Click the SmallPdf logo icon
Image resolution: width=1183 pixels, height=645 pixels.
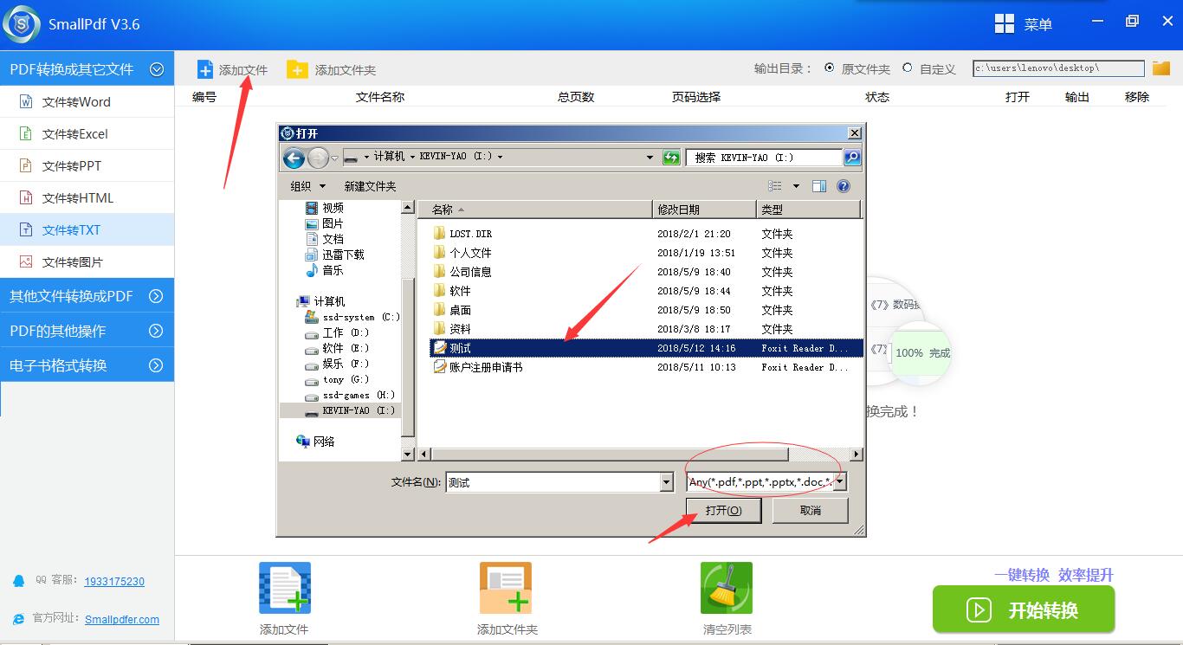(x=22, y=23)
